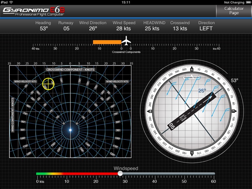Click the Wind Direction label
252x189 pixels.
pyautogui.click(x=93, y=23)
